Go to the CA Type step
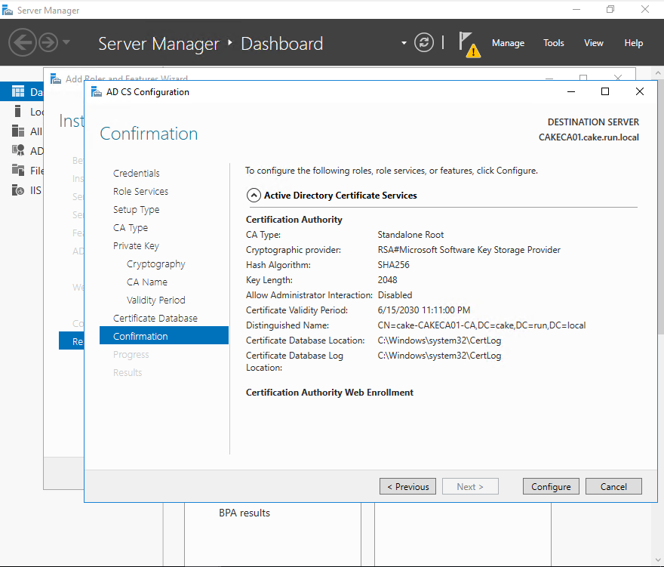664x567 pixels. tap(131, 228)
